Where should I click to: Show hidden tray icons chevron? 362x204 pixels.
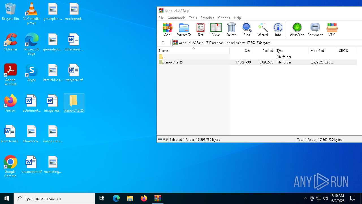tap(305, 198)
